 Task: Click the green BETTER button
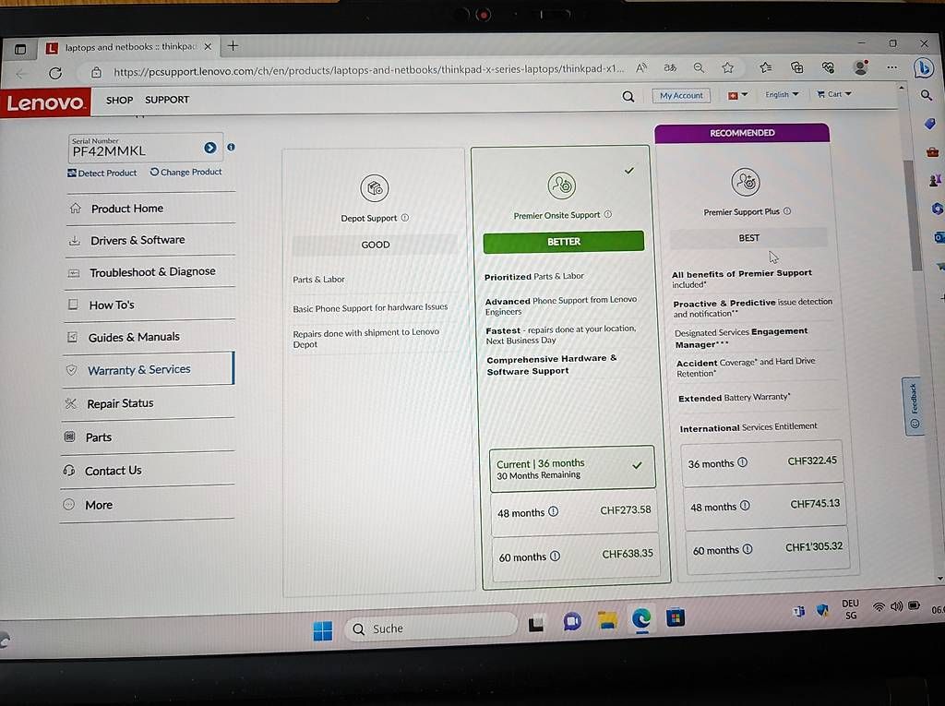(564, 242)
